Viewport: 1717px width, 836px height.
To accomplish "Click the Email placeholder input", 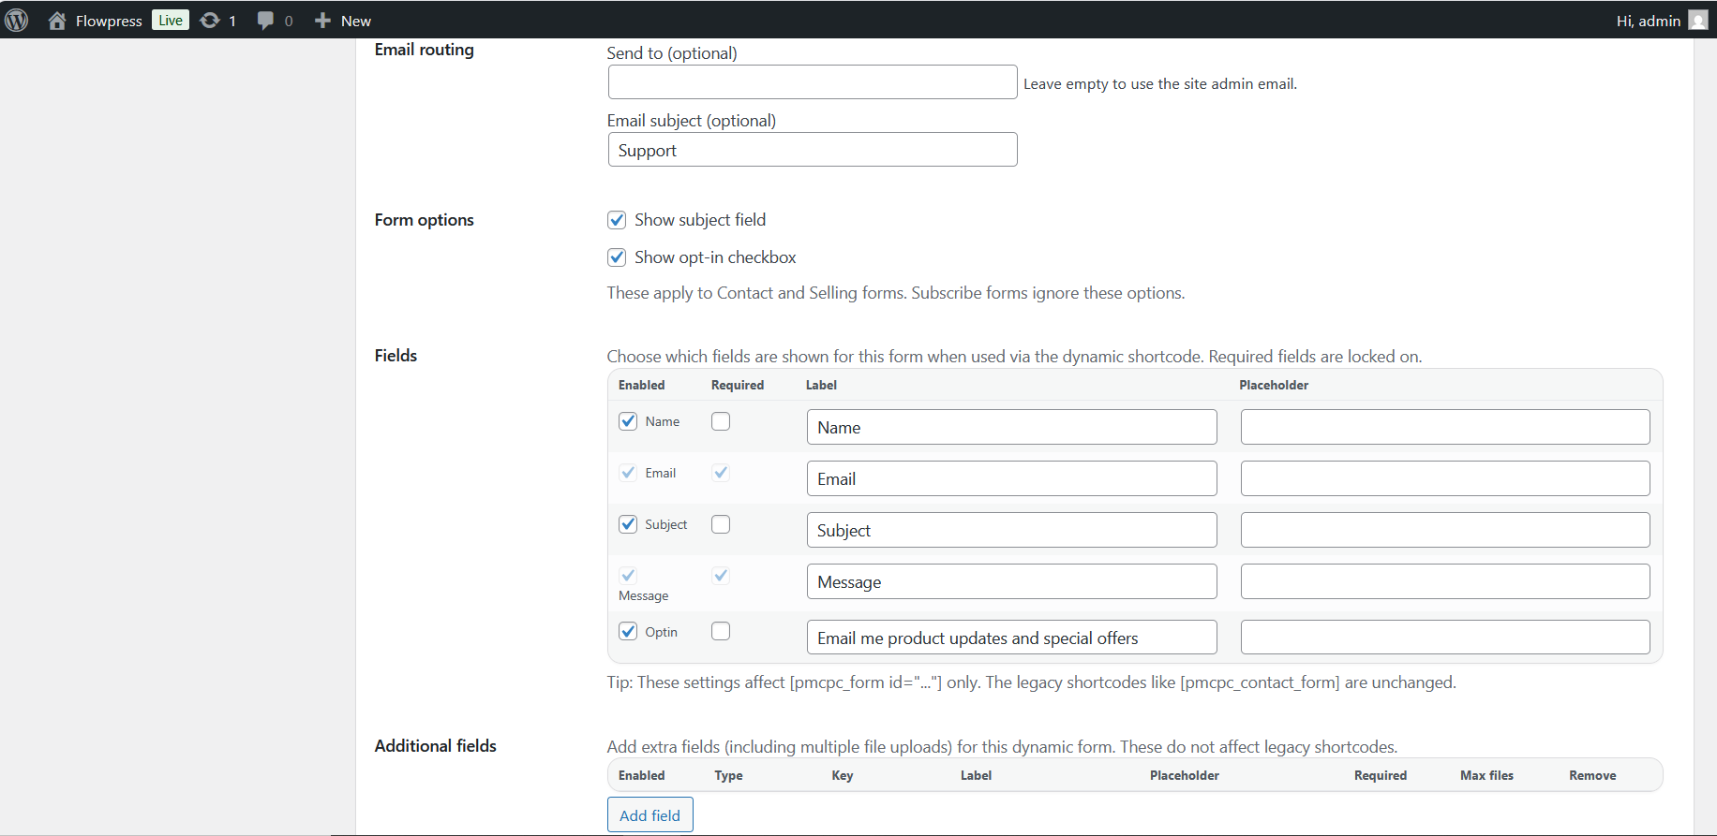I will coord(1445,478).
